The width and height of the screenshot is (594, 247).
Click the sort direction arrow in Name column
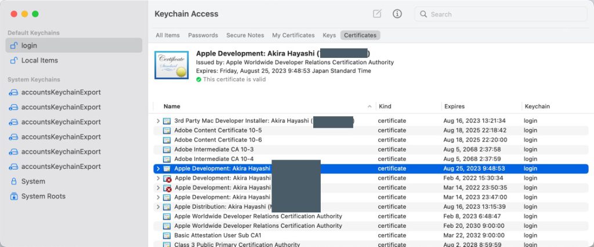point(370,106)
